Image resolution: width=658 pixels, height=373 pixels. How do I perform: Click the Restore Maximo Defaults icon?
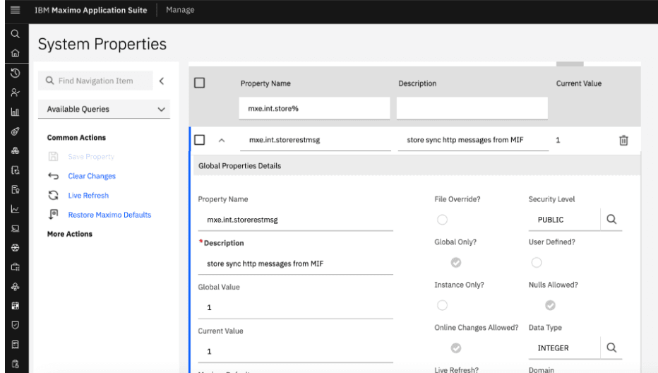[x=53, y=215]
